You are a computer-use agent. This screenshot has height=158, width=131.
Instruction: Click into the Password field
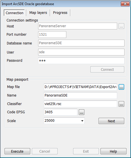(x=81, y=61)
